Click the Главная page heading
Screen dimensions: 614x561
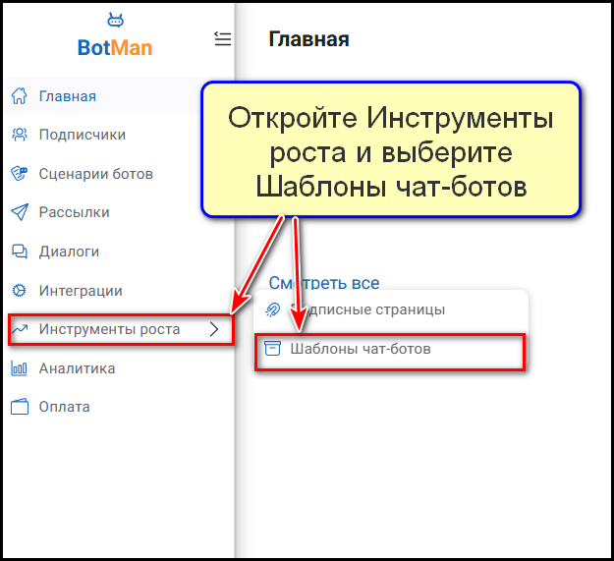[x=308, y=39]
